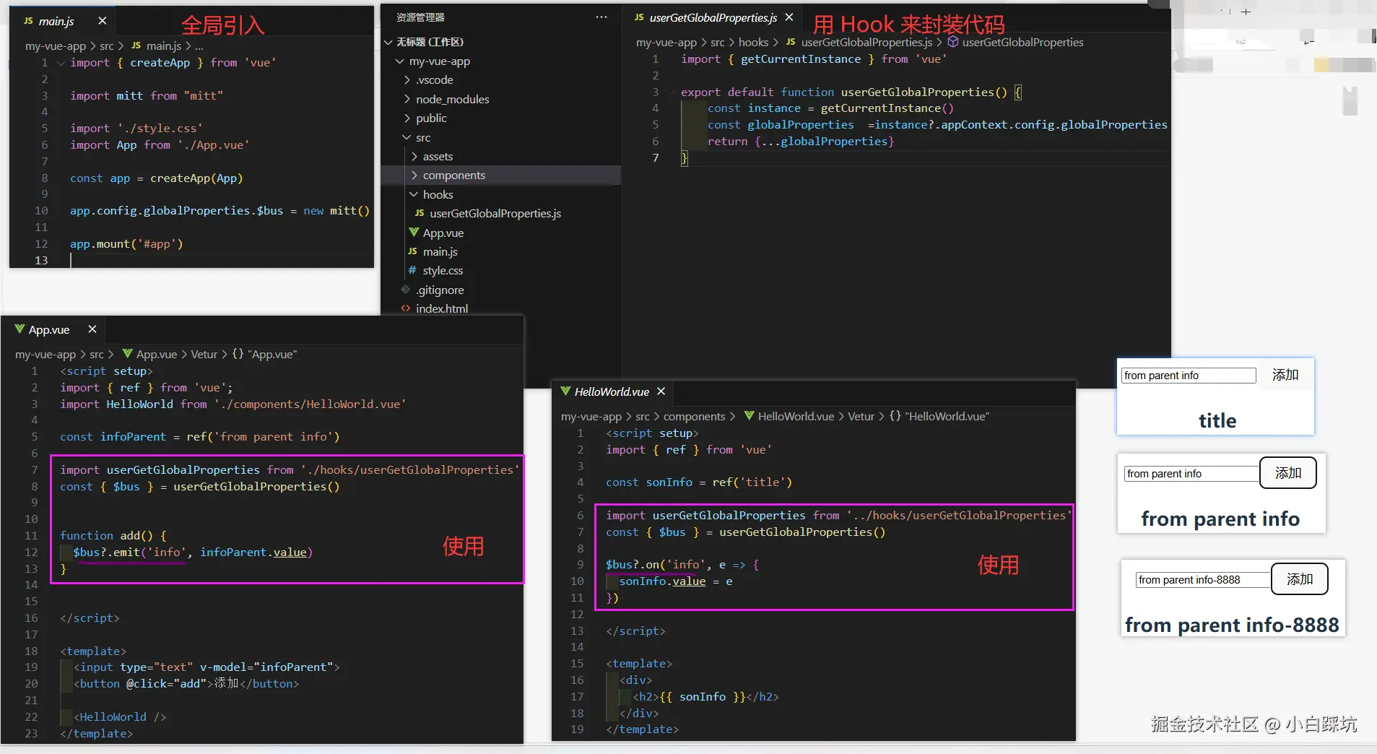Click the my-vue-app breadcrumb in the main.js editor
The width and height of the screenshot is (1377, 754).
coord(56,45)
